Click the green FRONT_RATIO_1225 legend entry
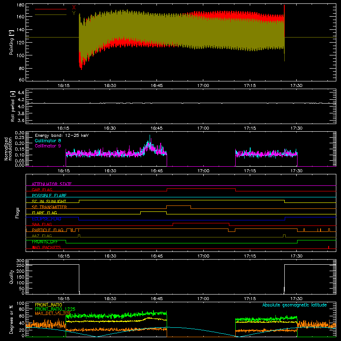This screenshot has width=341, height=341. click(x=55, y=309)
